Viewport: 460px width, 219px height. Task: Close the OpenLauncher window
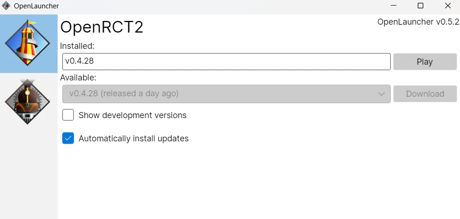pos(447,6)
